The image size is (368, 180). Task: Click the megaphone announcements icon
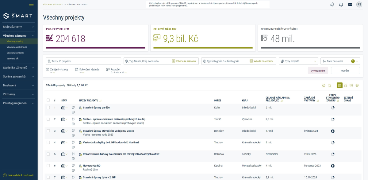tap(332, 5)
